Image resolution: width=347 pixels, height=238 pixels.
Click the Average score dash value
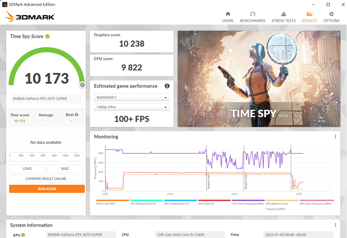pos(46,121)
